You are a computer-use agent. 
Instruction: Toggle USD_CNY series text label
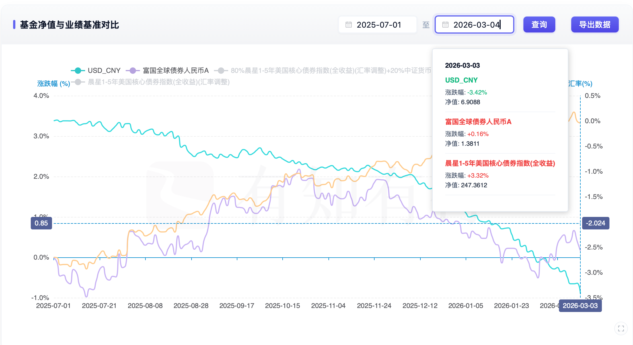tap(104, 70)
